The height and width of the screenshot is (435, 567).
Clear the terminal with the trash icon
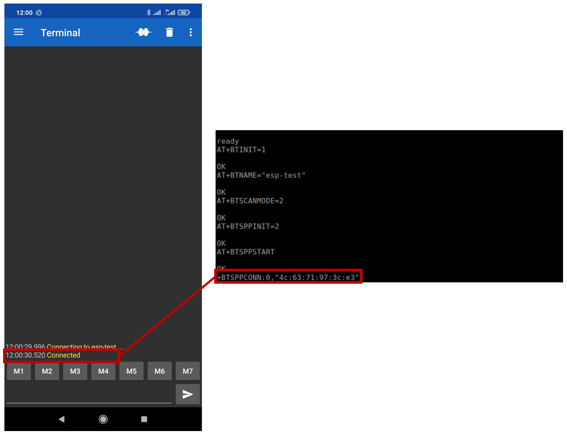[169, 32]
